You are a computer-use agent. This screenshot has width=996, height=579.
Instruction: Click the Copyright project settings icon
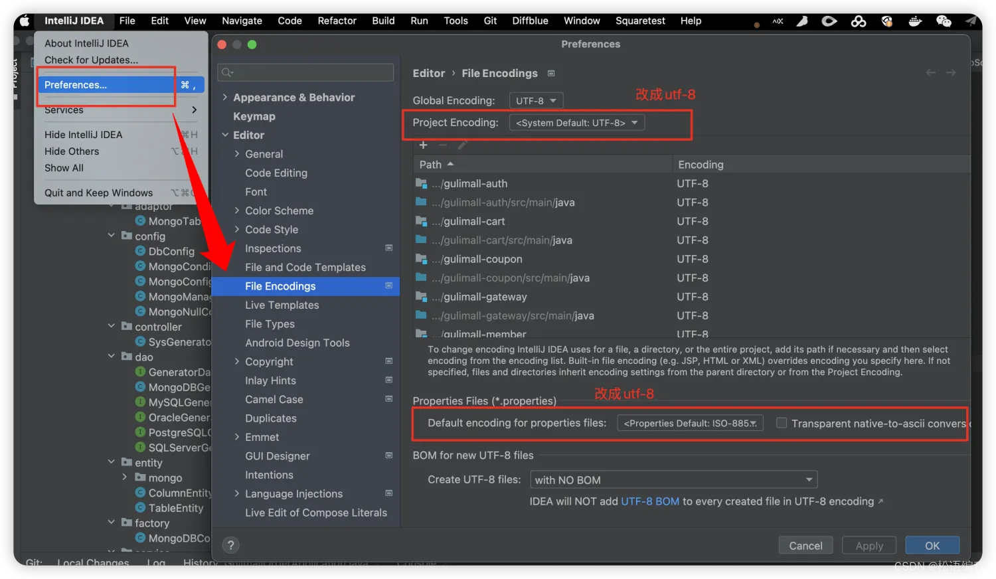[389, 361]
